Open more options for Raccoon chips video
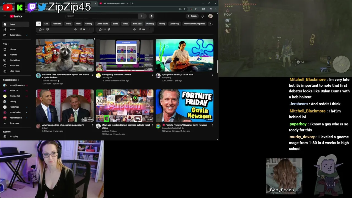This screenshot has width=352, height=198. pos(92,75)
